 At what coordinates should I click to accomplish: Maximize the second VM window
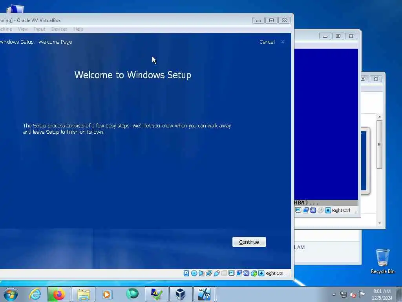pos(338,36)
